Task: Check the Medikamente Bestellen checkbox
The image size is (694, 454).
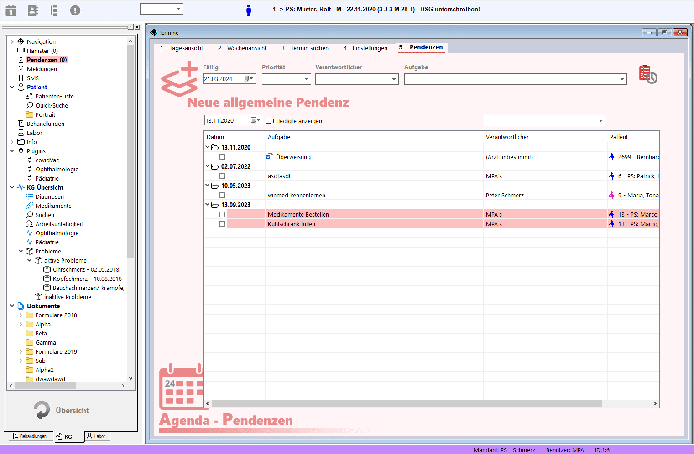Action: (x=222, y=214)
